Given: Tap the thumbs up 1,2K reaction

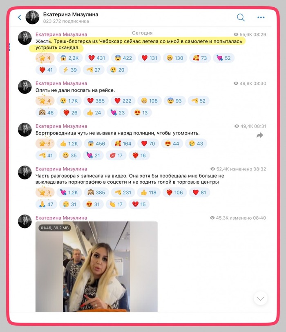Looking at the screenshot, I should click(69, 144).
